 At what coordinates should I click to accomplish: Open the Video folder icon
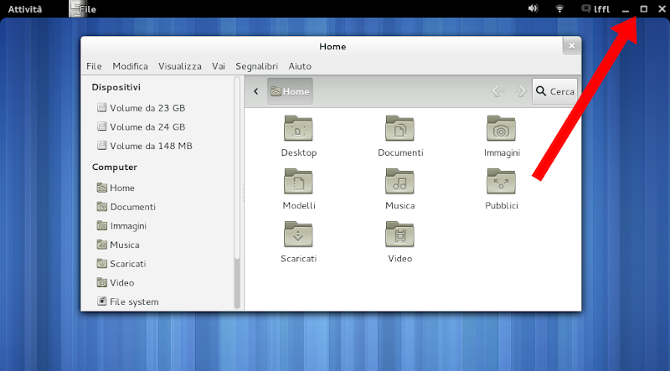point(400,235)
